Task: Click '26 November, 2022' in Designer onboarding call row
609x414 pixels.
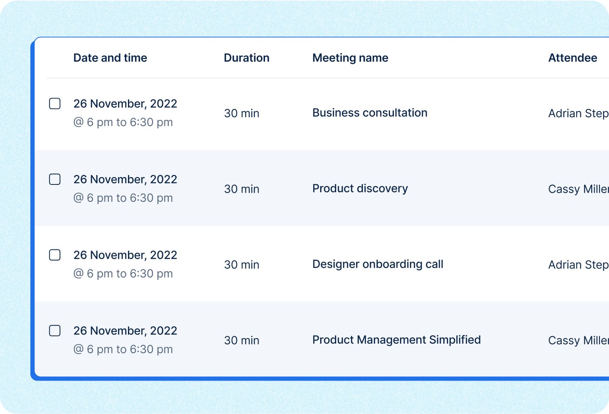Action: click(125, 255)
